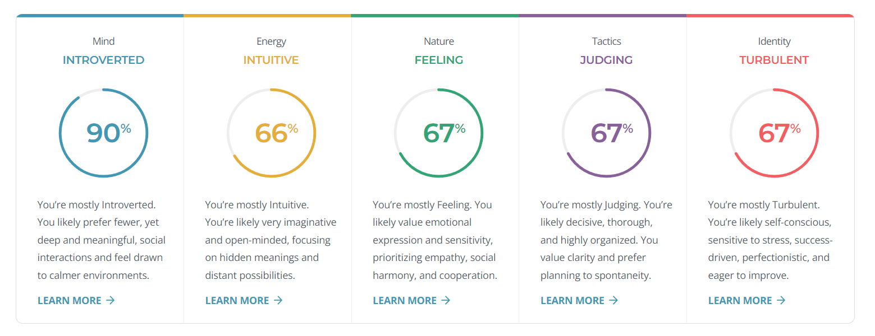
Task: Click the arrow icon after Nature's Learn More
Action: point(446,300)
